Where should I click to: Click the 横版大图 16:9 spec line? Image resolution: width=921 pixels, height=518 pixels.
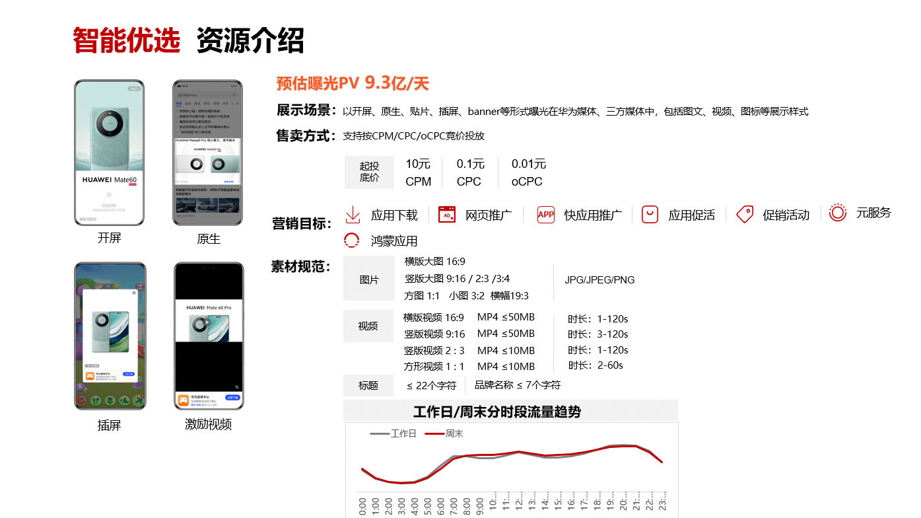point(434,262)
